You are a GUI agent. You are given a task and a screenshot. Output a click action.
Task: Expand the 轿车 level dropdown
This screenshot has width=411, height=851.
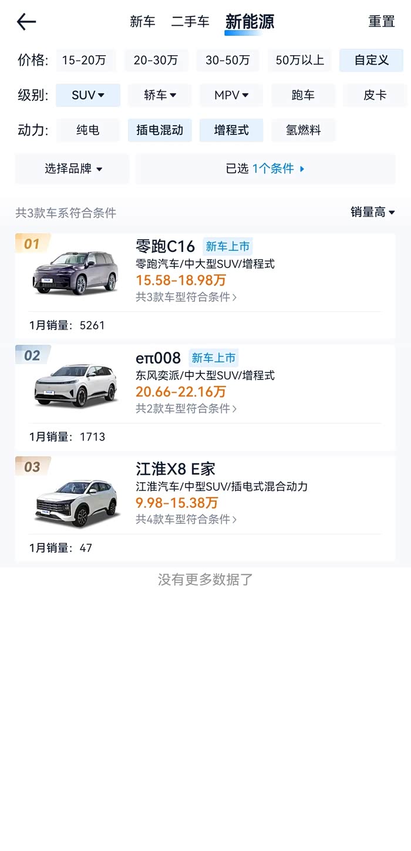(160, 95)
